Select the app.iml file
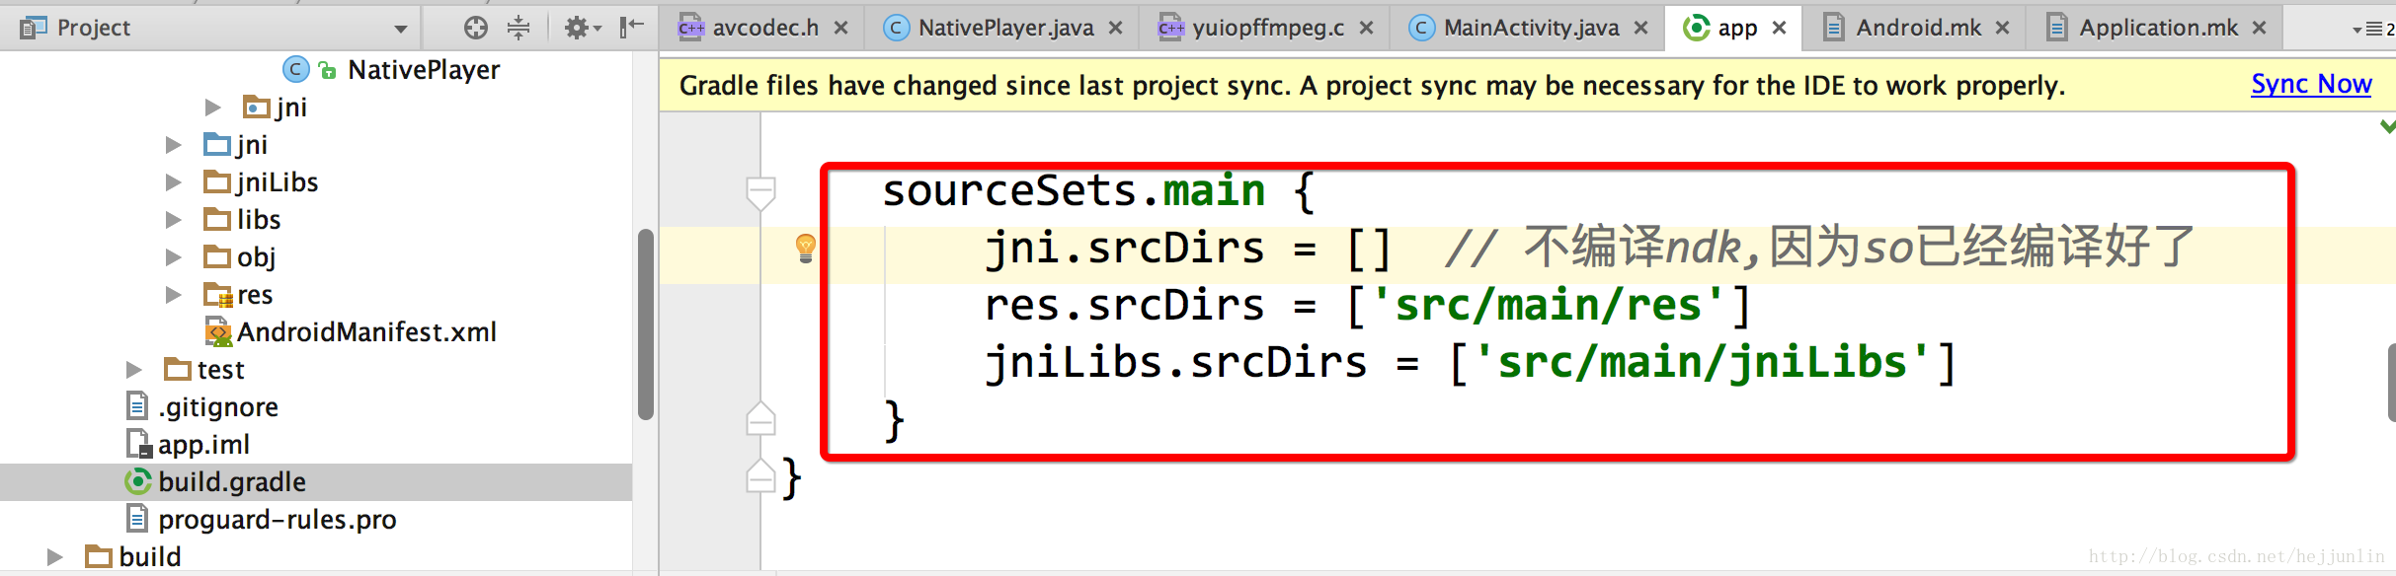This screenshot has width=2396, height=576. [203, 444]
